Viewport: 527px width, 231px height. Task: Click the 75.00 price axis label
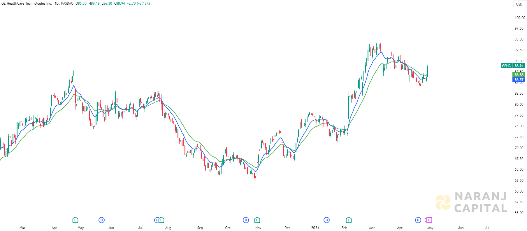(x=519, y=126)
